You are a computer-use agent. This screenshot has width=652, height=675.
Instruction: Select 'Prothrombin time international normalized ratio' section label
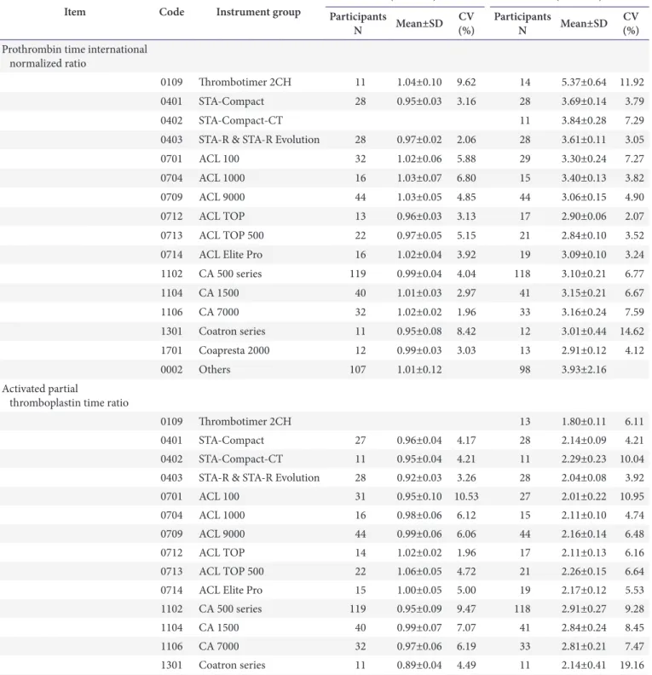click(x=74, y=56)
